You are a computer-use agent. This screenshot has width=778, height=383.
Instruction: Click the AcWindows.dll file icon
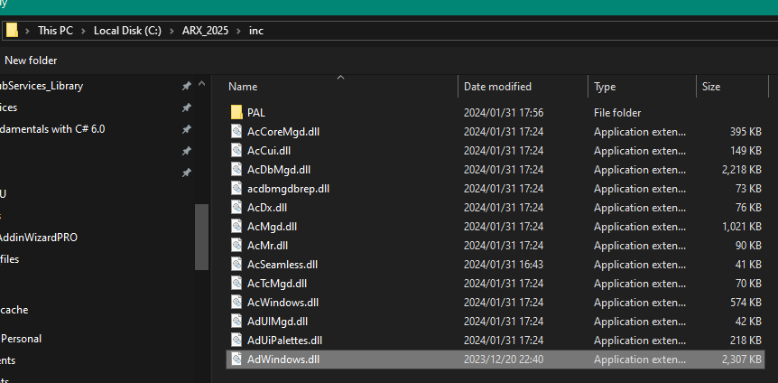[237, 303]
